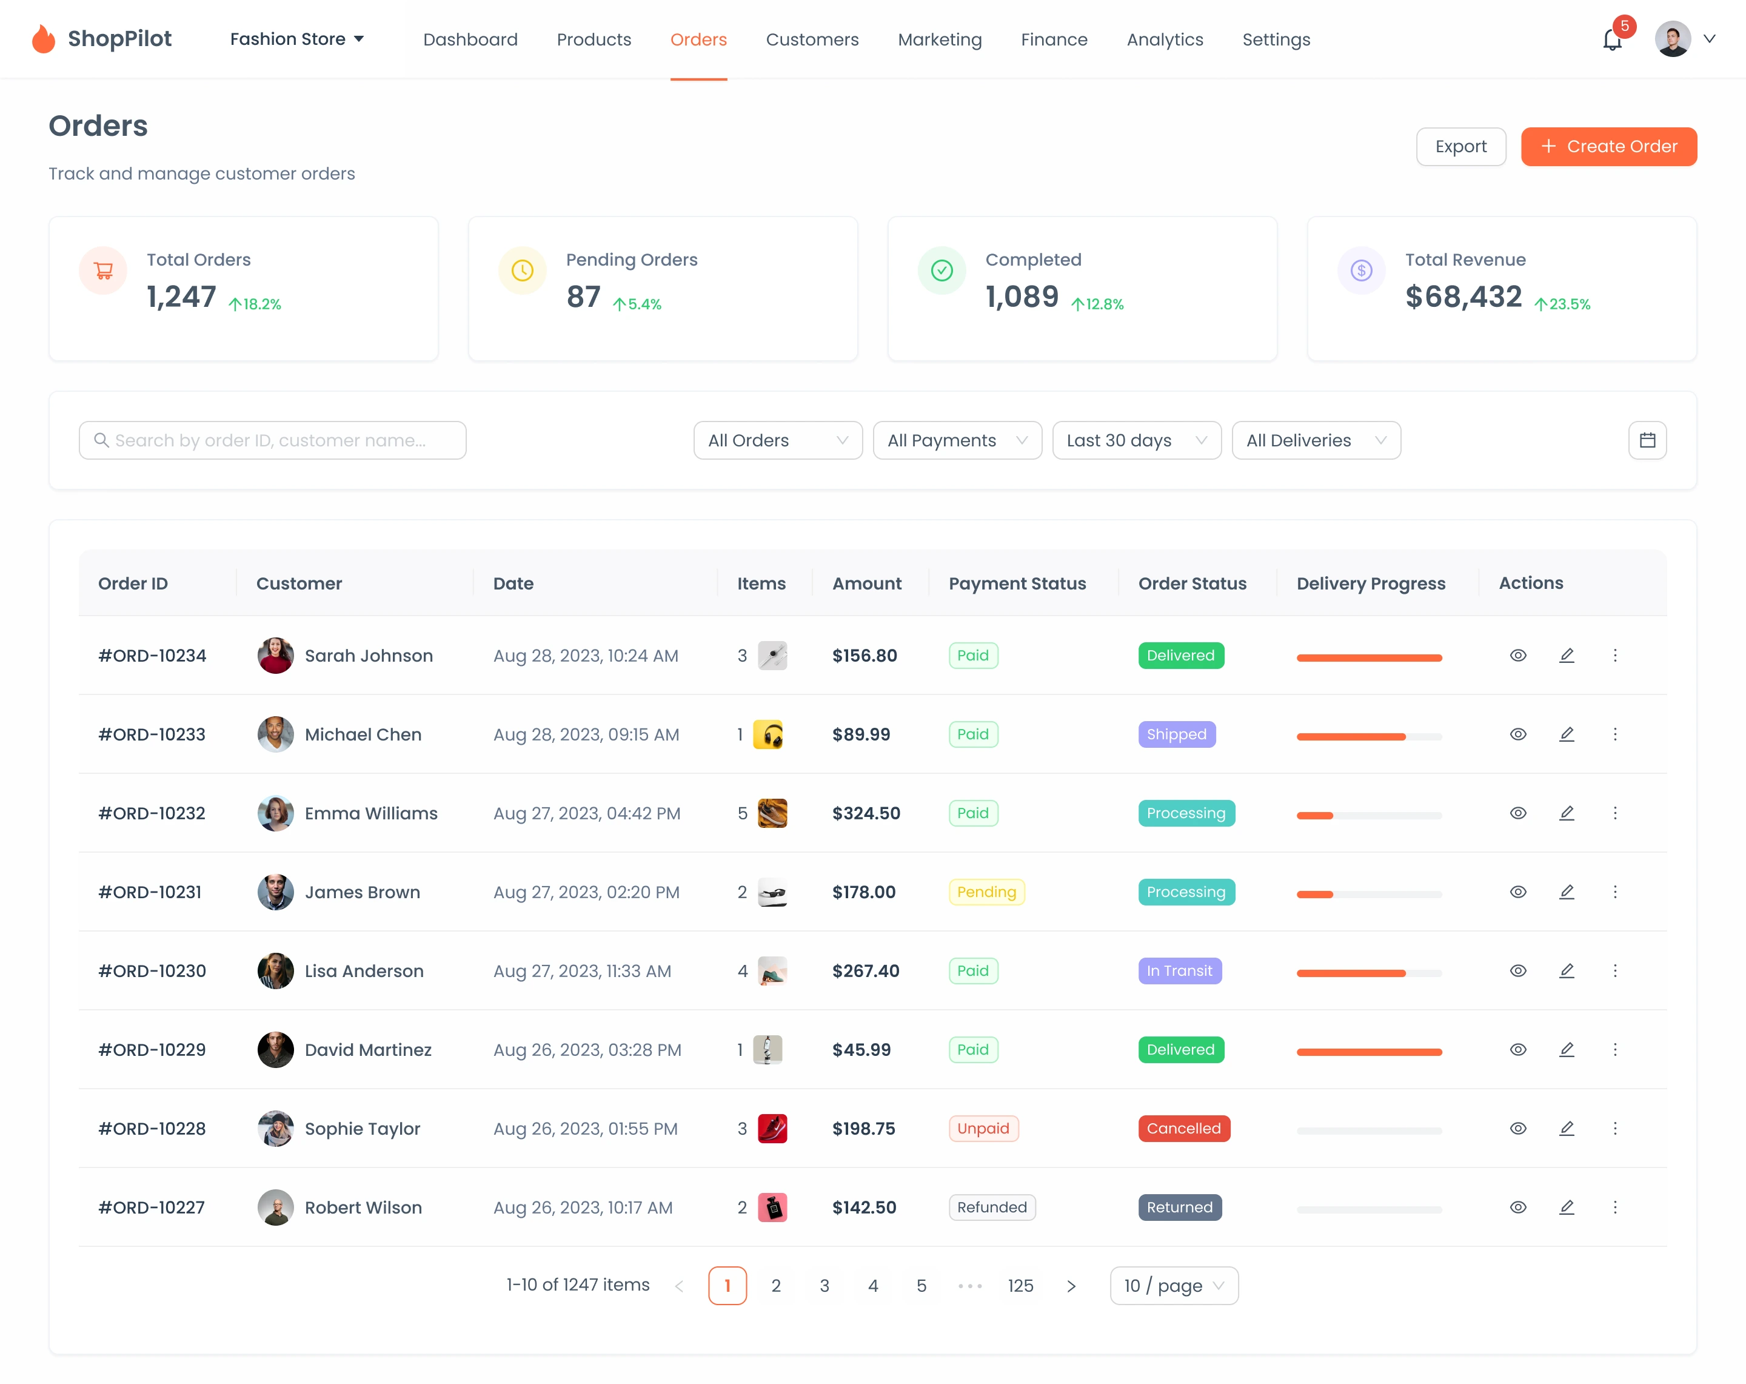View David Martinez's order via eye icon
Screen dimensions: 1746x1384
pos(1517,1049)
